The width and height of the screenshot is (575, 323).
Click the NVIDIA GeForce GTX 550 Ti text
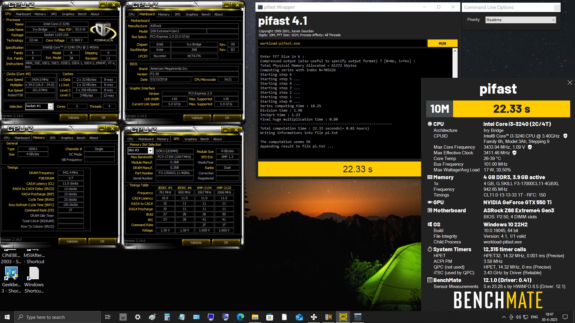pyautogui.click(x=517, y=202)
